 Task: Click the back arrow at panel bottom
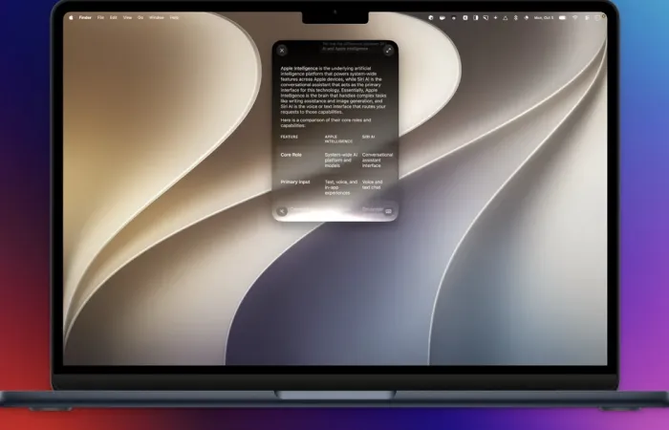[282, 211]
